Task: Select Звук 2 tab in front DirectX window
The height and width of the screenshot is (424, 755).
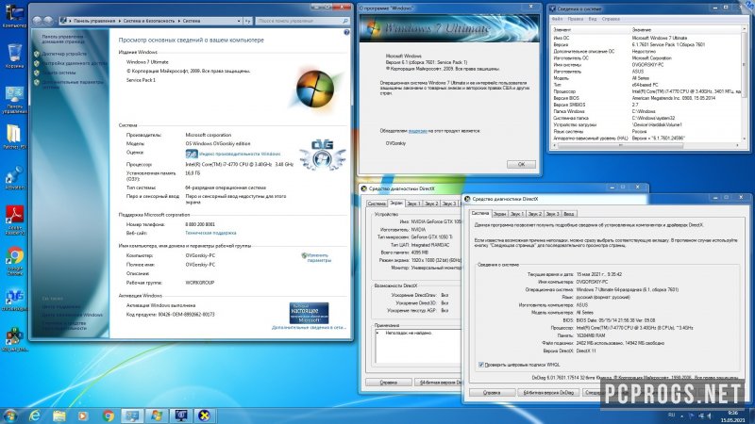Action: [x=534, y=214]
